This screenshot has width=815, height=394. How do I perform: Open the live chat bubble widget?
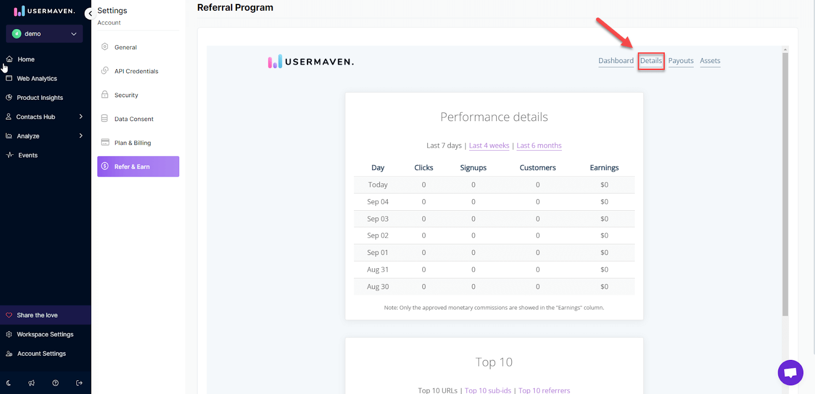790,373
